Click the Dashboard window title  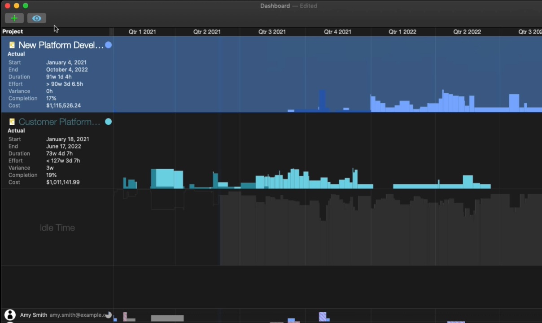click(x=275, y=6)
